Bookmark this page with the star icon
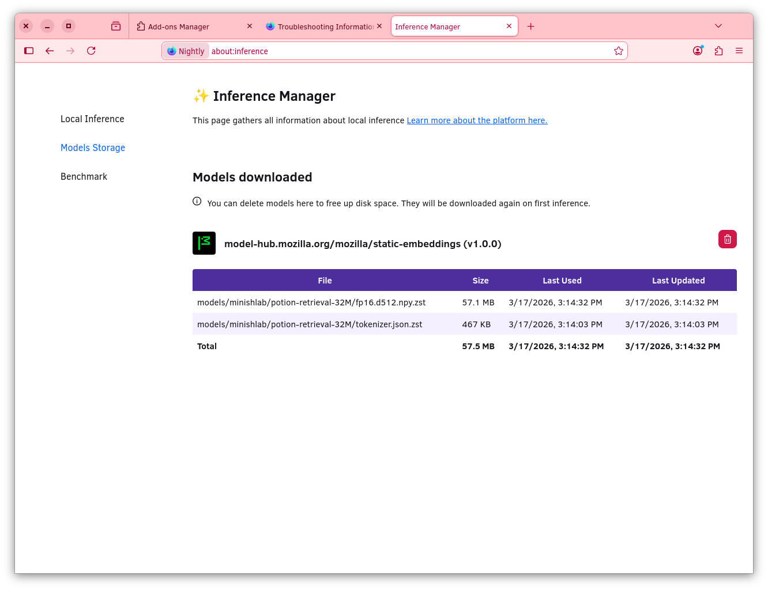The height and width of the screenshot is (590, 768). [619, 51]
